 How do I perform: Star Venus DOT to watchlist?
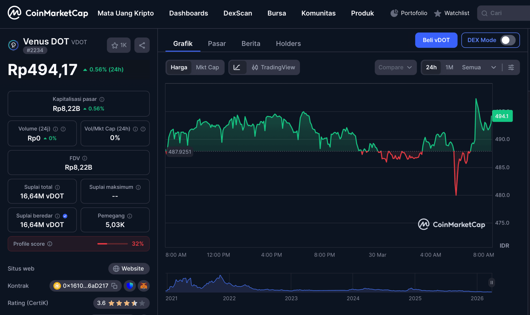coord(119,45)
